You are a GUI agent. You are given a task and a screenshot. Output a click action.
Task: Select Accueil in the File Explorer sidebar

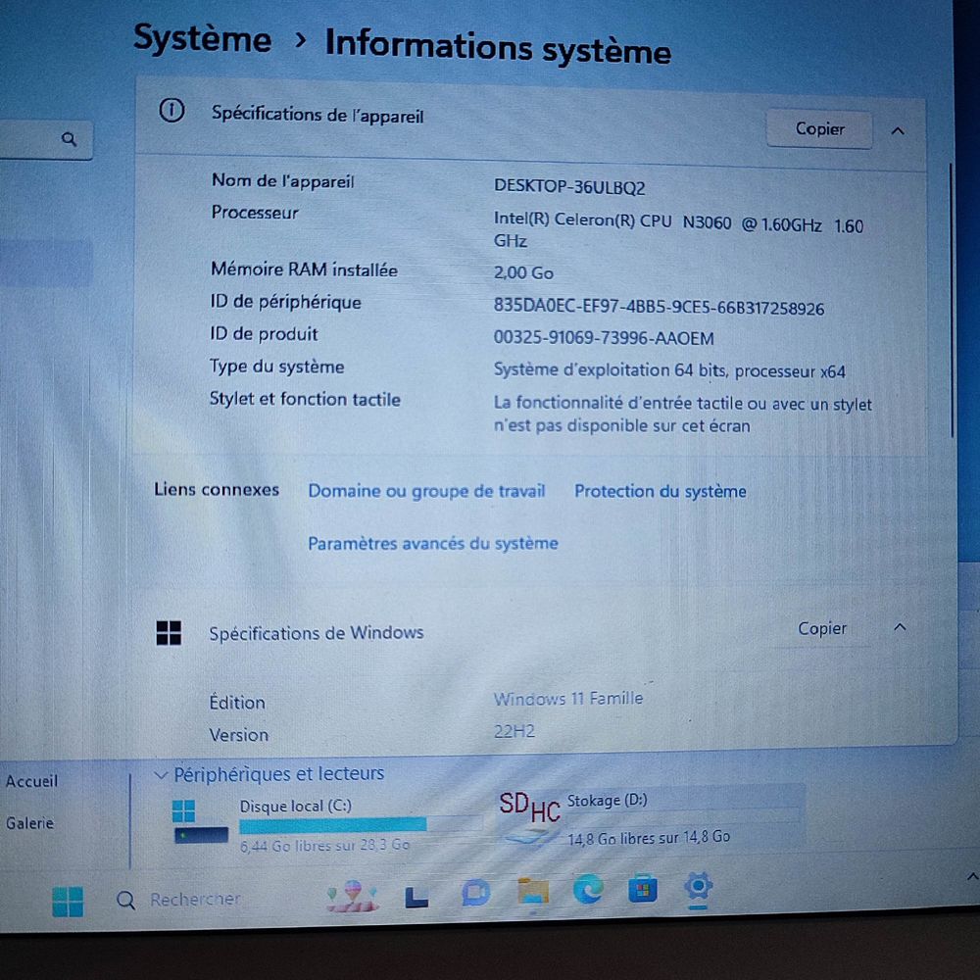coord(30,781)
